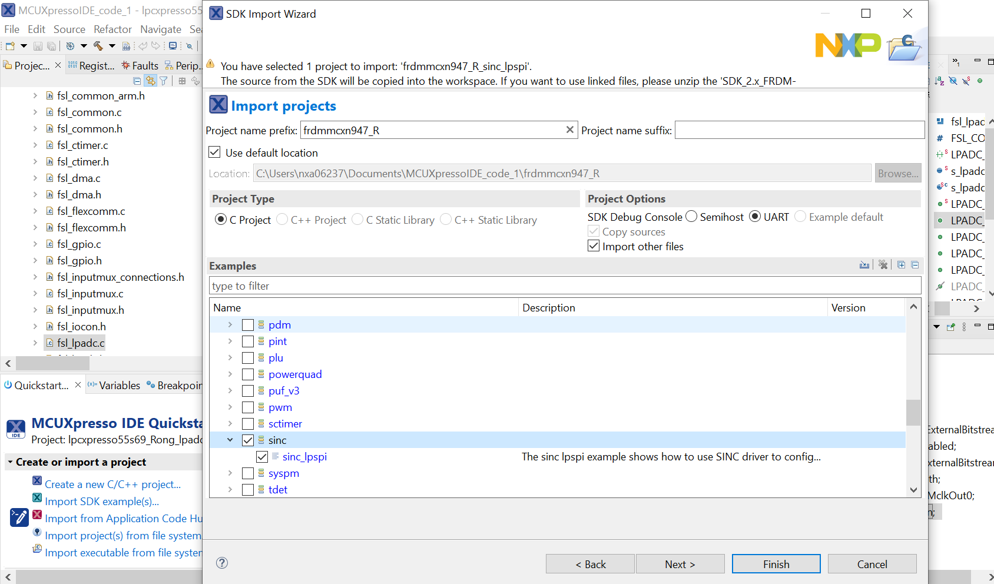Collapse all examples with the minus icon
The image size is (994, 584).
pyautogui.click(x=915, y=265)
